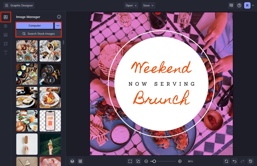Select the orange juice breakfast thumbnail

[27, 121]
